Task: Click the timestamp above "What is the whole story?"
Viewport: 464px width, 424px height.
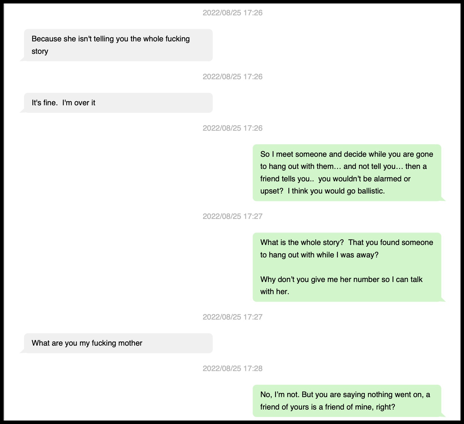Action: click(x=233, y=216)
